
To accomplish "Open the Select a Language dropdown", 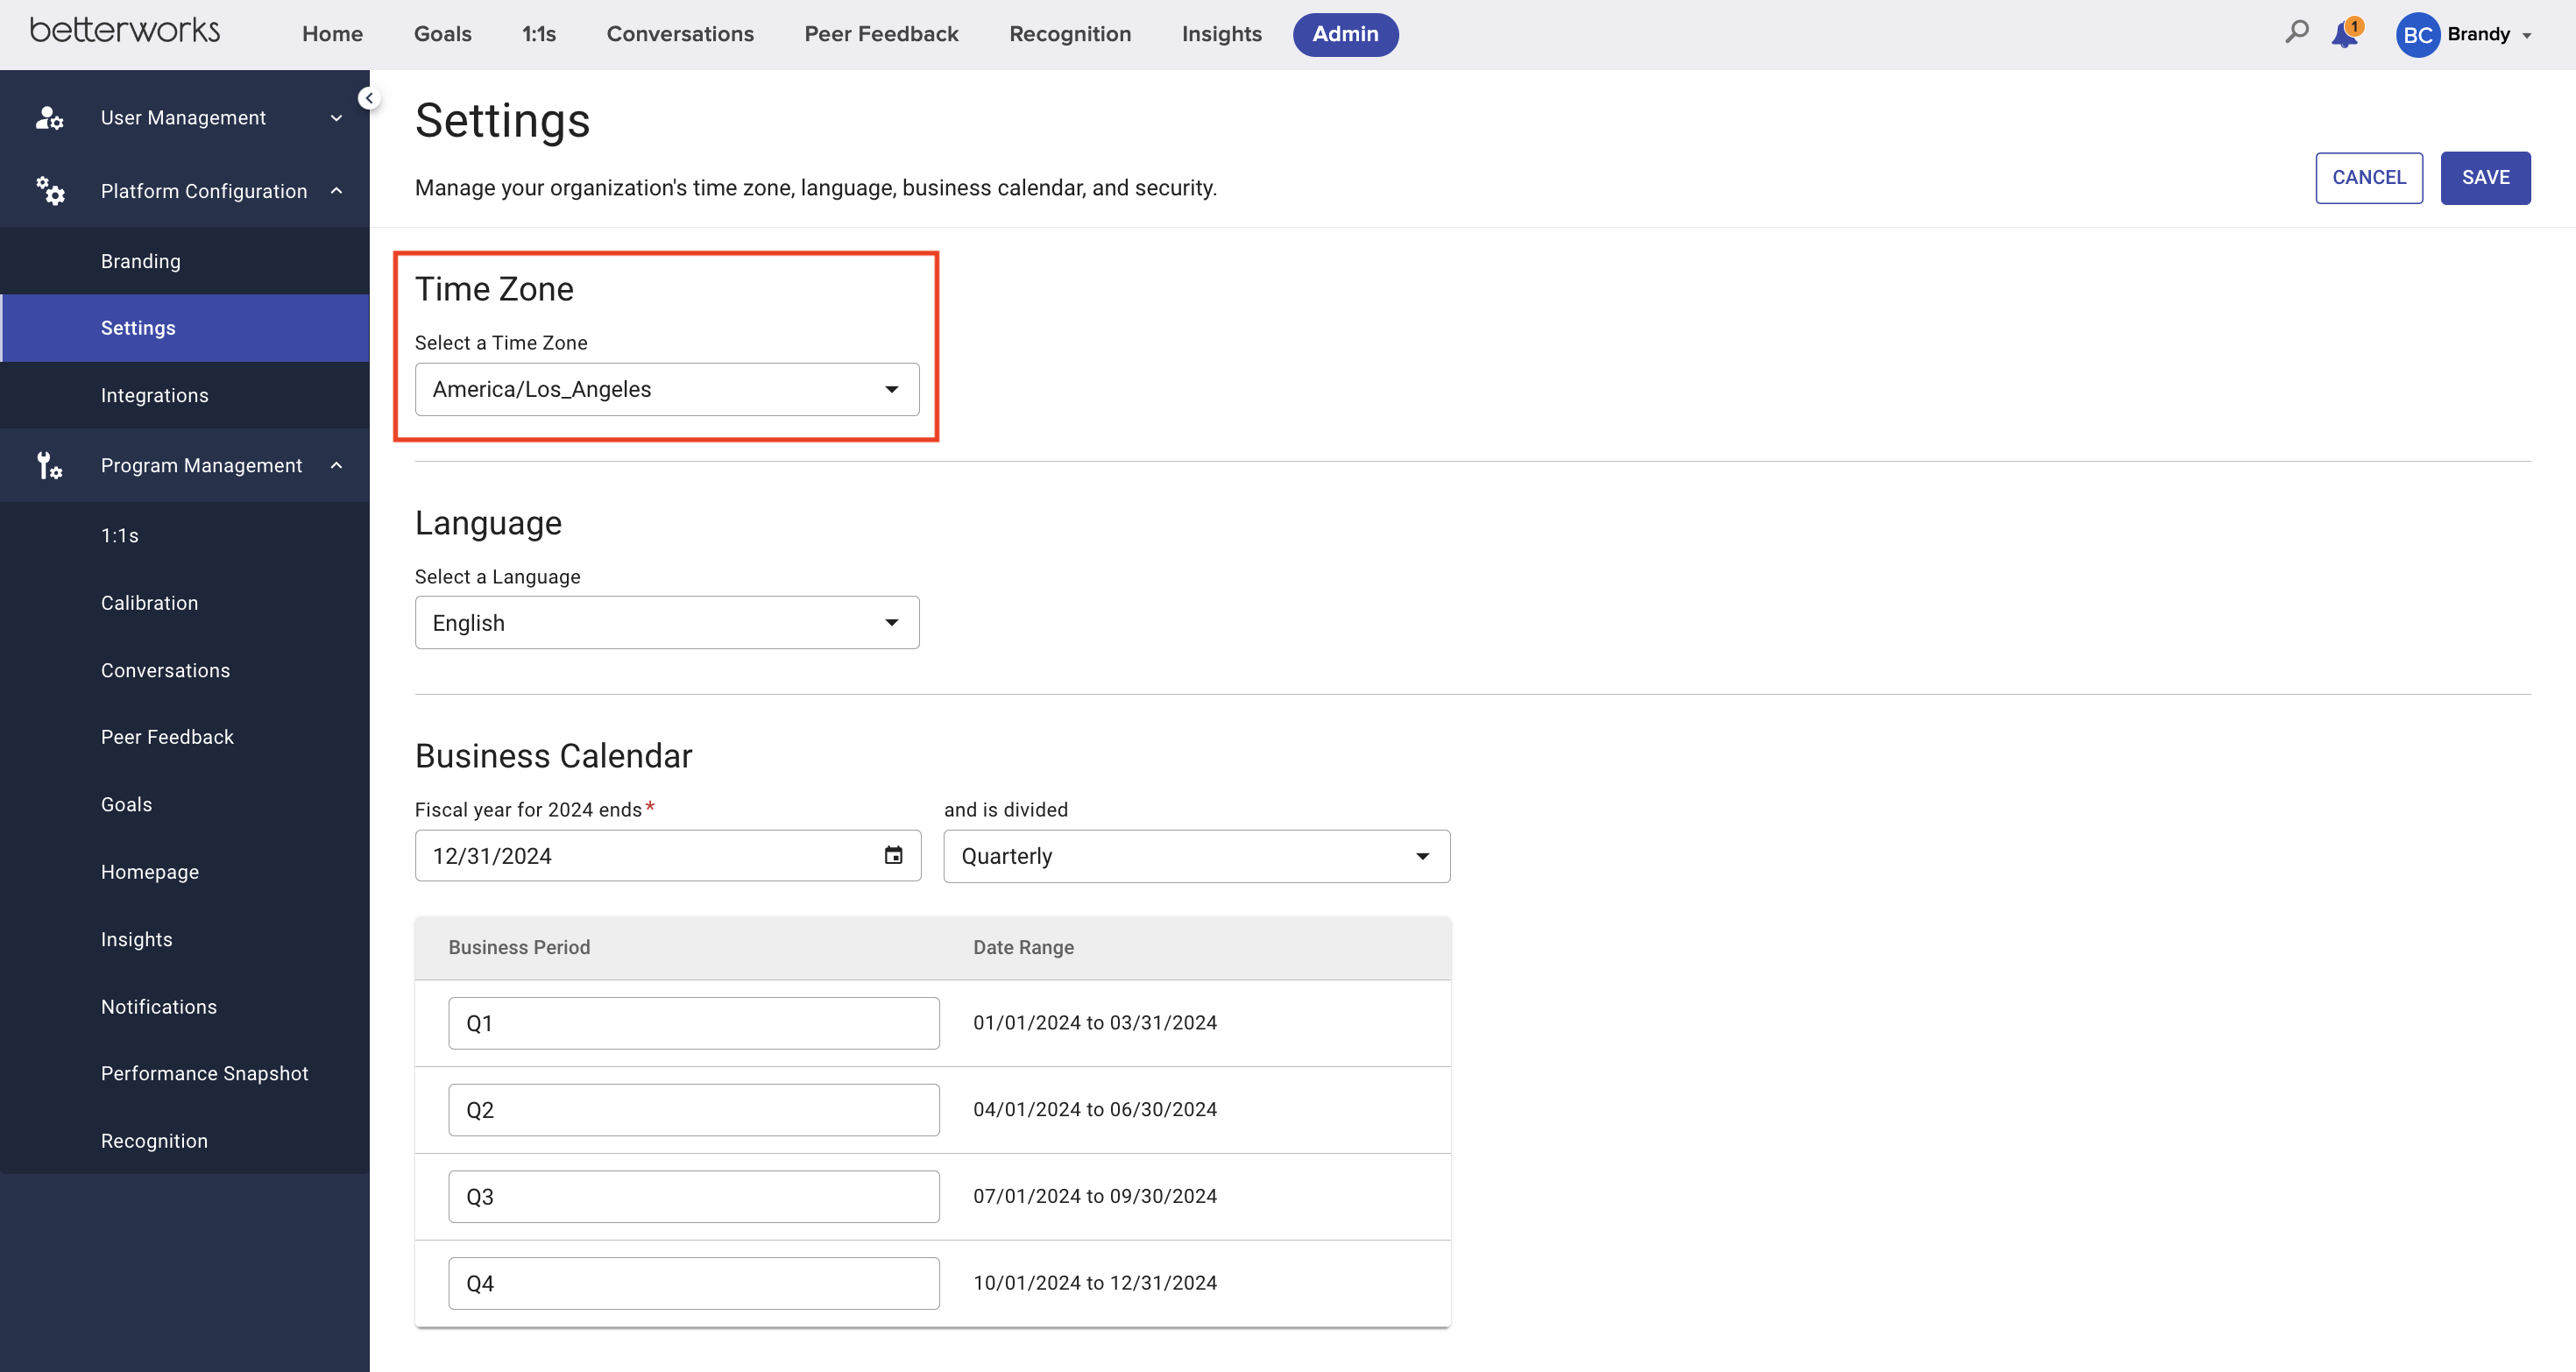I will tap(667, 623).
